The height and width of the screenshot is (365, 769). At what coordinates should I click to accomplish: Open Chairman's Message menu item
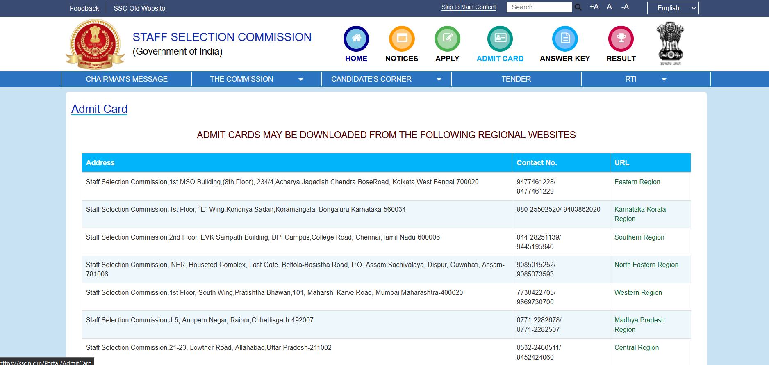(127, 79)
